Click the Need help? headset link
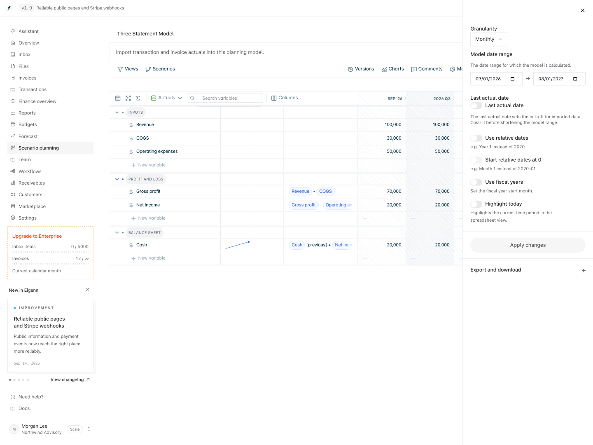 coord(50,397)
